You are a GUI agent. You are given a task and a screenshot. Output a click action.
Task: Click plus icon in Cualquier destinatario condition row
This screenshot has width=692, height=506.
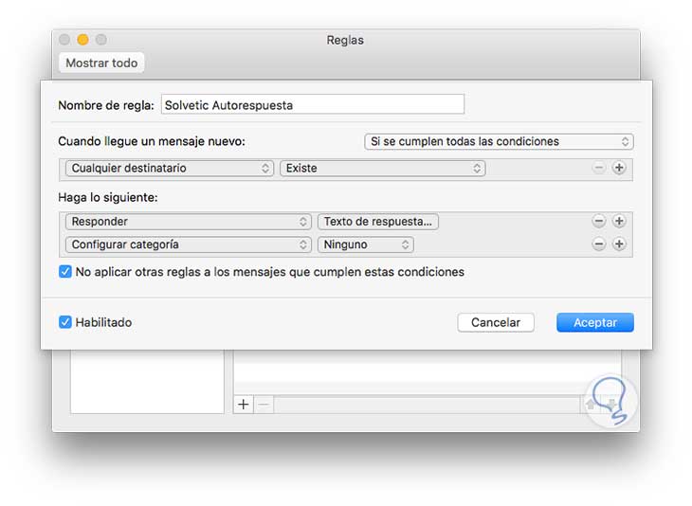(x=619, y=169)
